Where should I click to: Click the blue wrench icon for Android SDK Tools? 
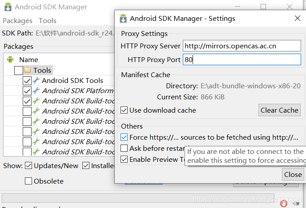coord(36,80)
